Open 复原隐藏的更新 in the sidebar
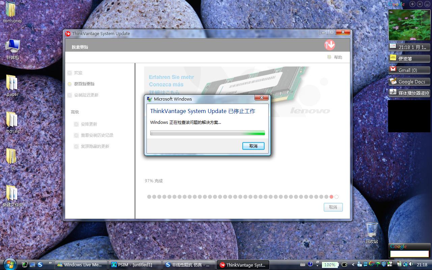Screen dimensions: 432x270 tap(95, 146)
